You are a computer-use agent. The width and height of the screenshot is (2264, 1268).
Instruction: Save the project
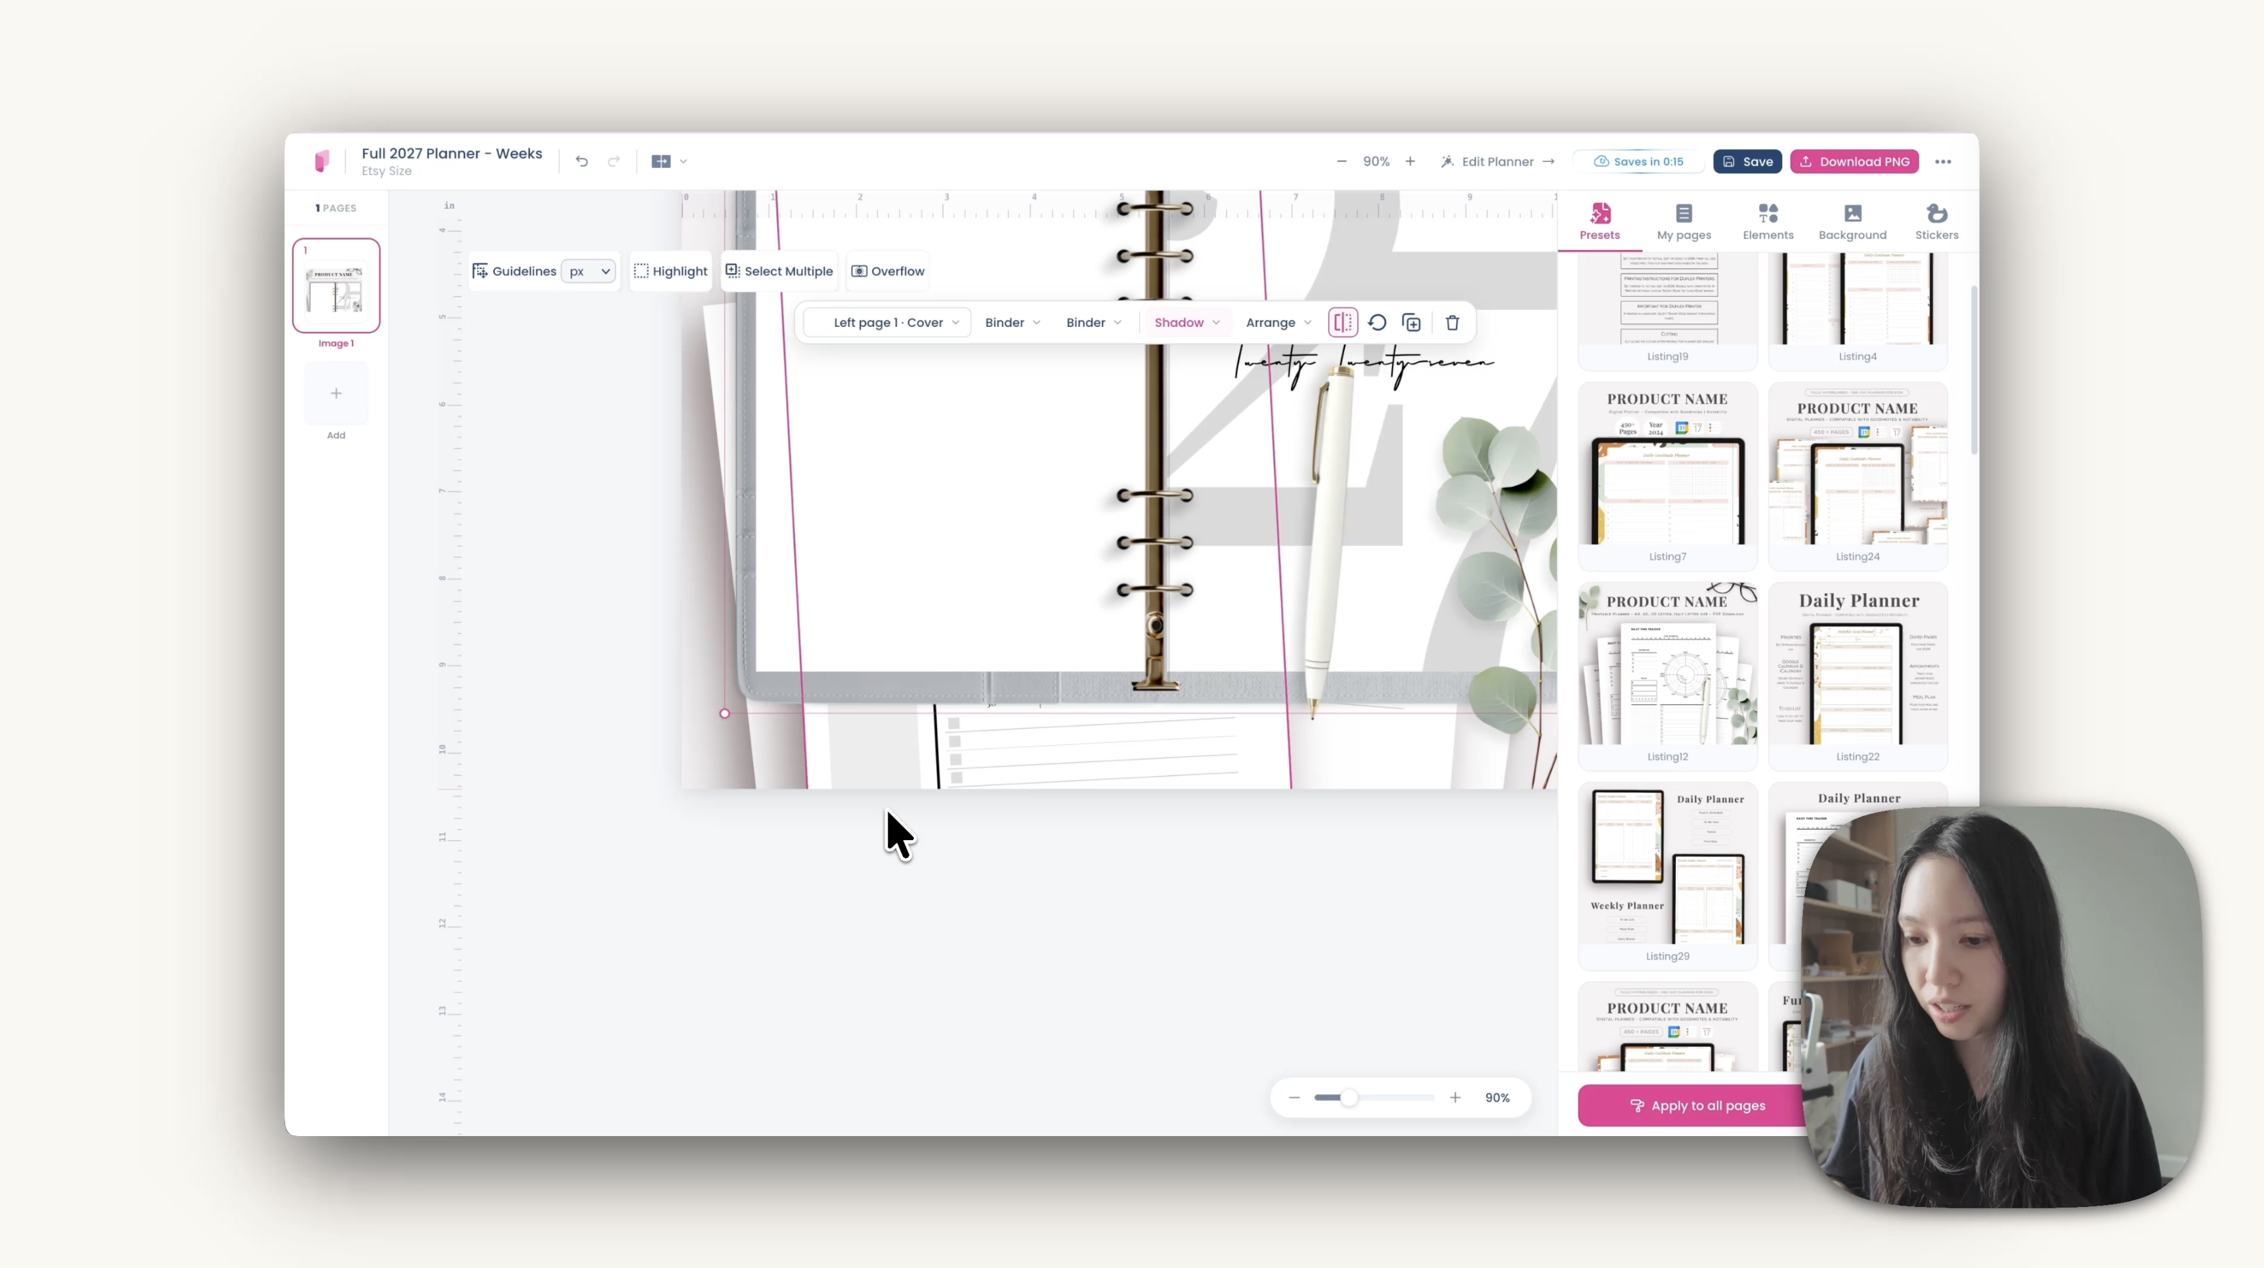pyautogui.click(x=1747, y=161)
